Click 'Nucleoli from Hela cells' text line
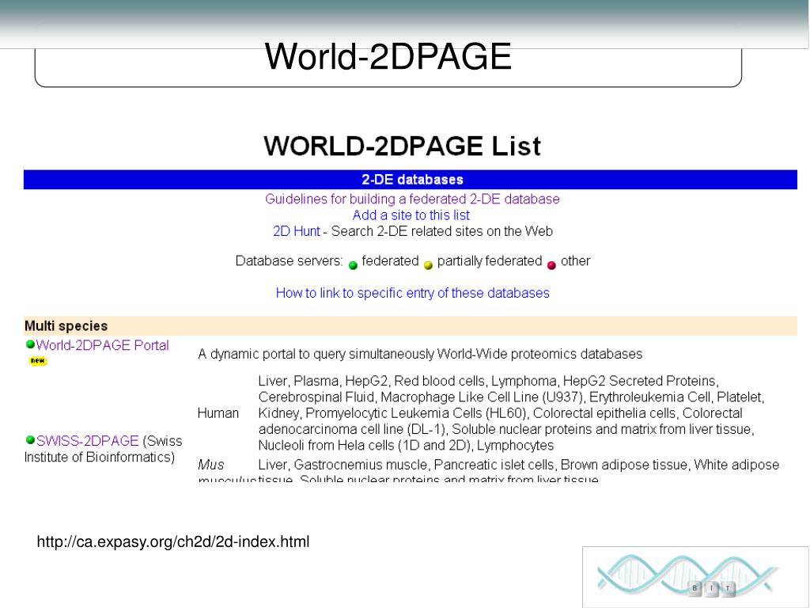Viewport: 810px width, 608px height. pos(406,445)
